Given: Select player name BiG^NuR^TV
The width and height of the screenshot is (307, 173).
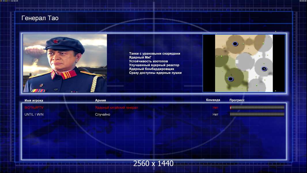Looking at the screenshot, I should point(34,108).
